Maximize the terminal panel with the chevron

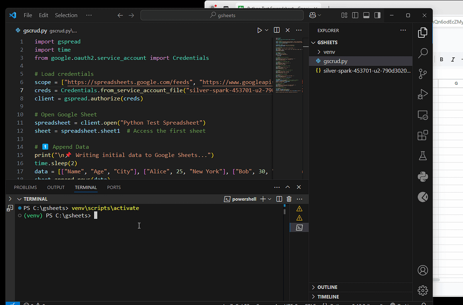coord(287,187)
